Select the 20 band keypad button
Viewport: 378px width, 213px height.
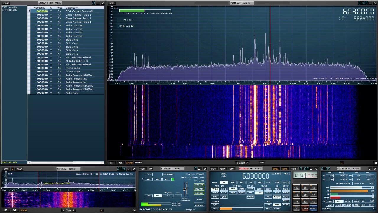coord(305,194)
